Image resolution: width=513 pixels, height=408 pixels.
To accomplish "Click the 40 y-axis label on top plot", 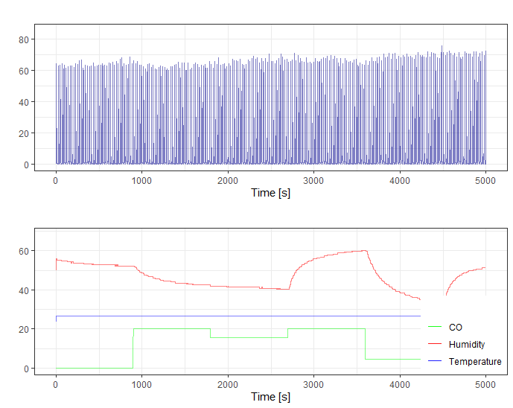I will coord(24,102).
